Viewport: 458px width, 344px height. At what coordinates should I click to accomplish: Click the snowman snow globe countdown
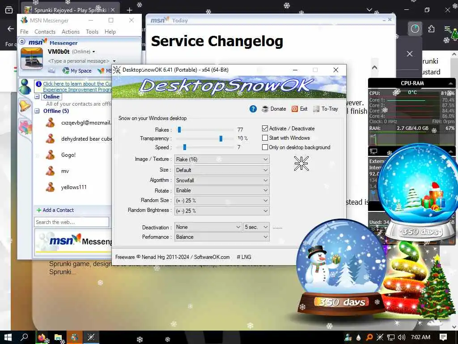point(340,267)
